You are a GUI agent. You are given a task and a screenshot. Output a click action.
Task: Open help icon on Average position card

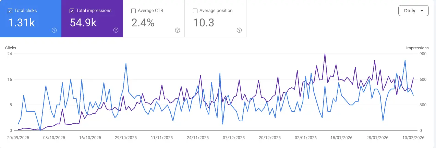(239, 30)
